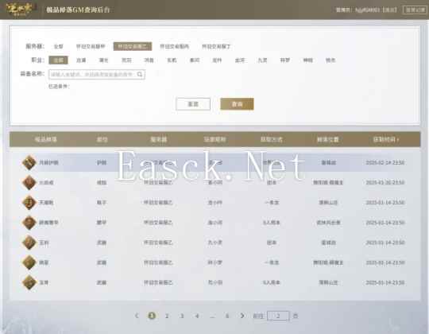Click the game logo in the header
Image resolution: width=429 pixels, height=334 pixels.
point(19,9)
